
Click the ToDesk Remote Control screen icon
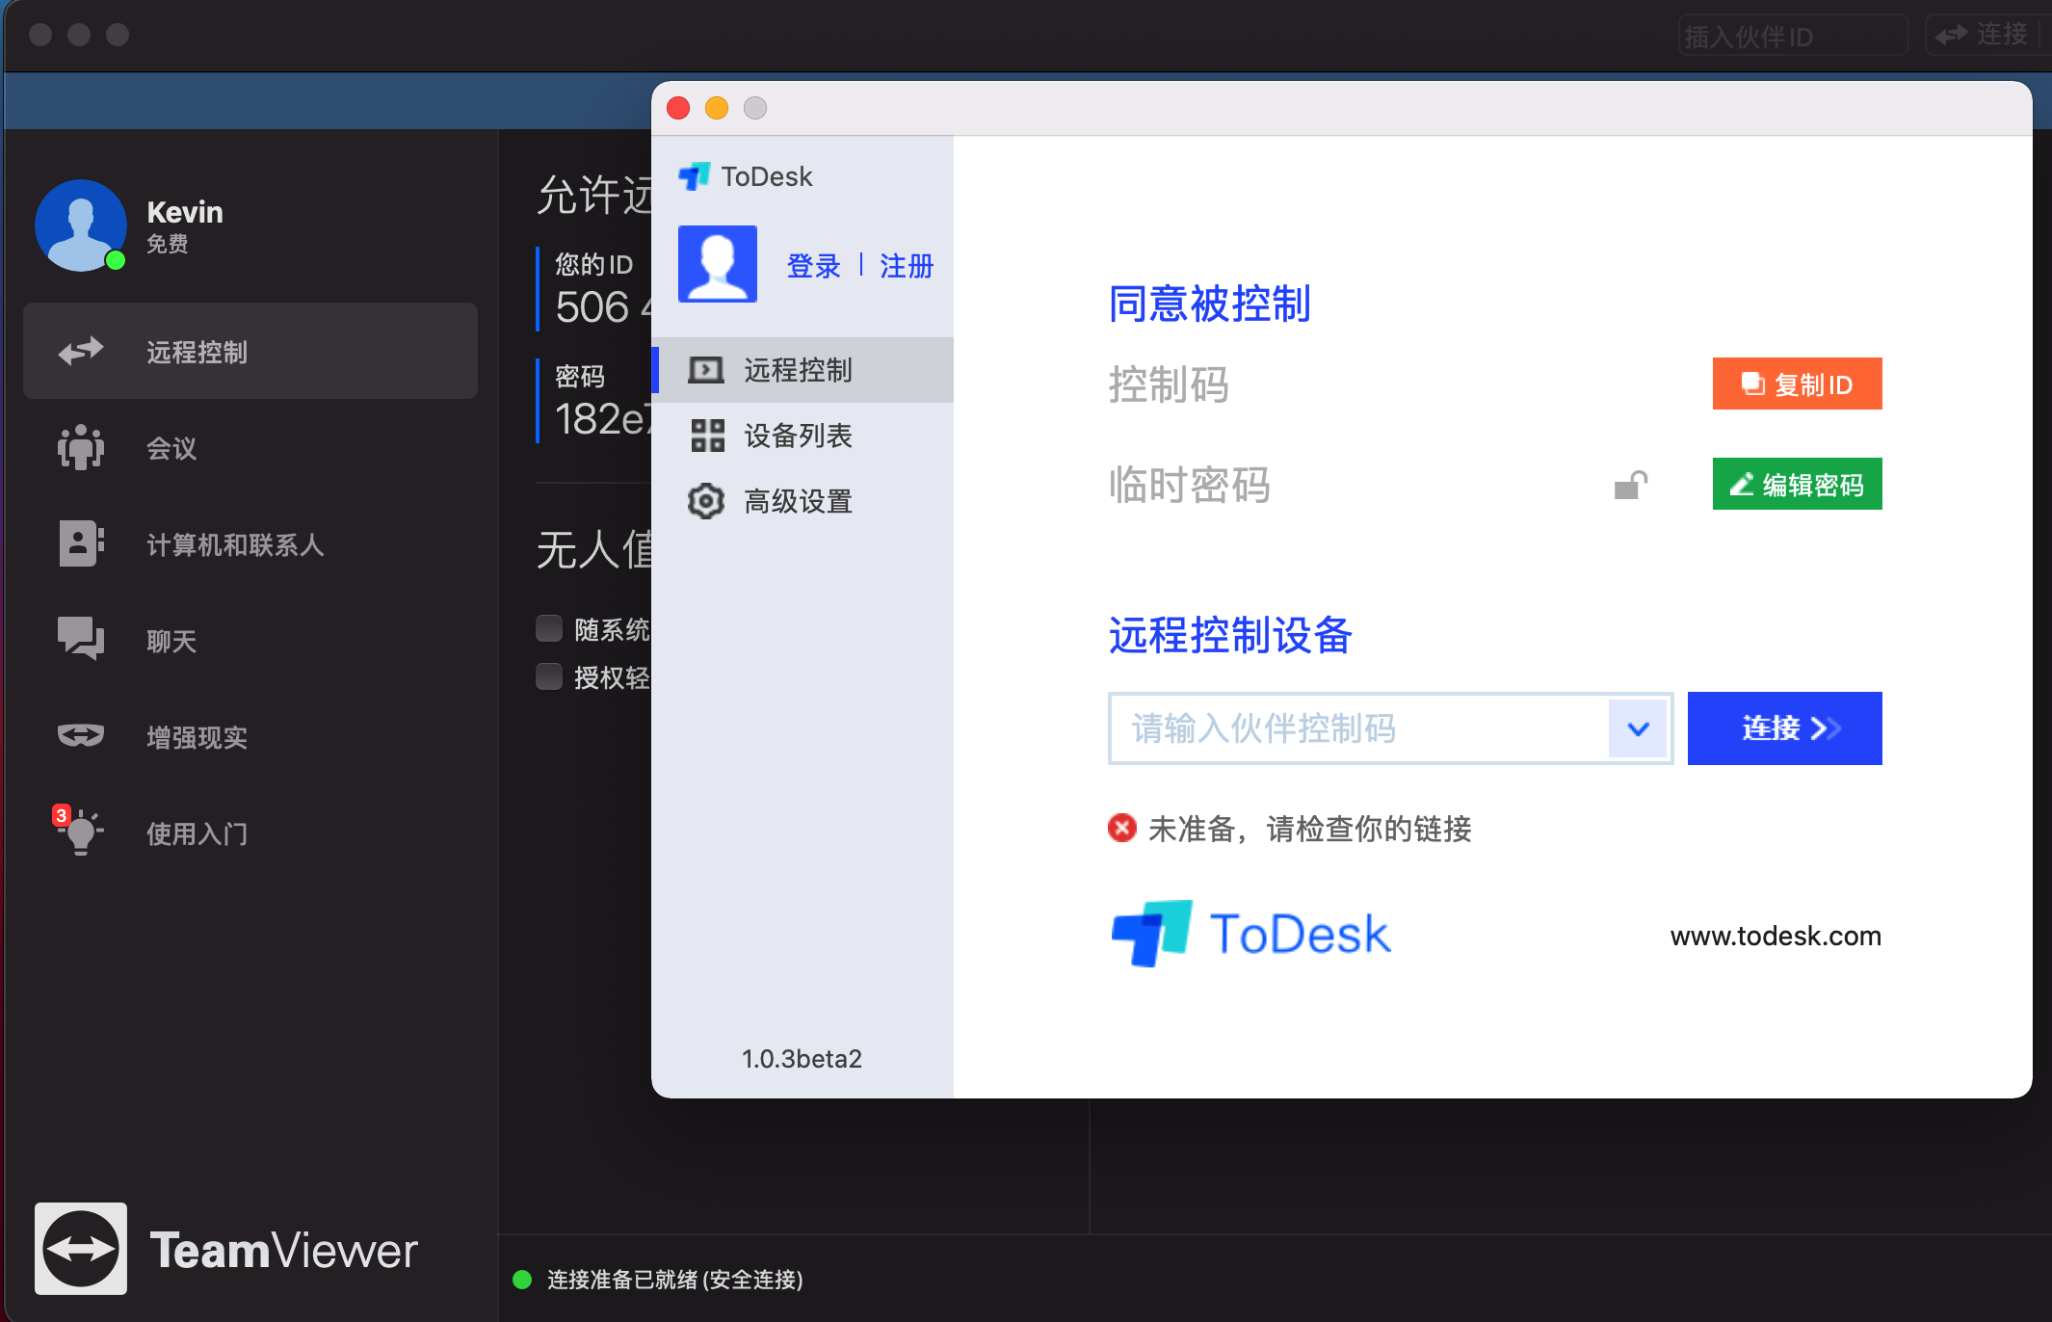click(x=706, y=370)
